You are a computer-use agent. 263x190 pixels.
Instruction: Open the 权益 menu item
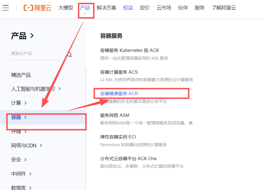pyautogui.click(x=128, y=8)
